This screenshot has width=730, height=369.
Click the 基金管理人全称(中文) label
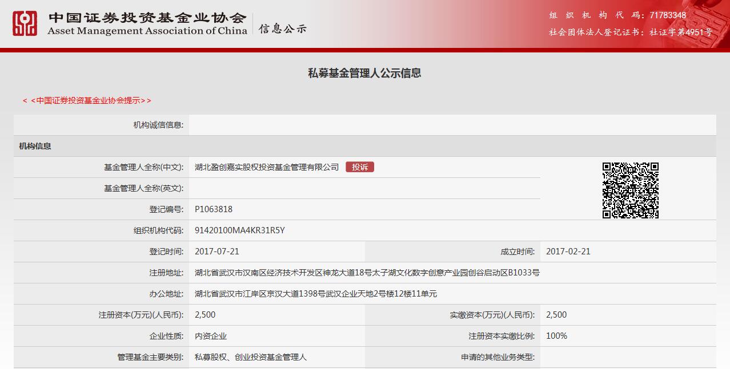(144, 167)
